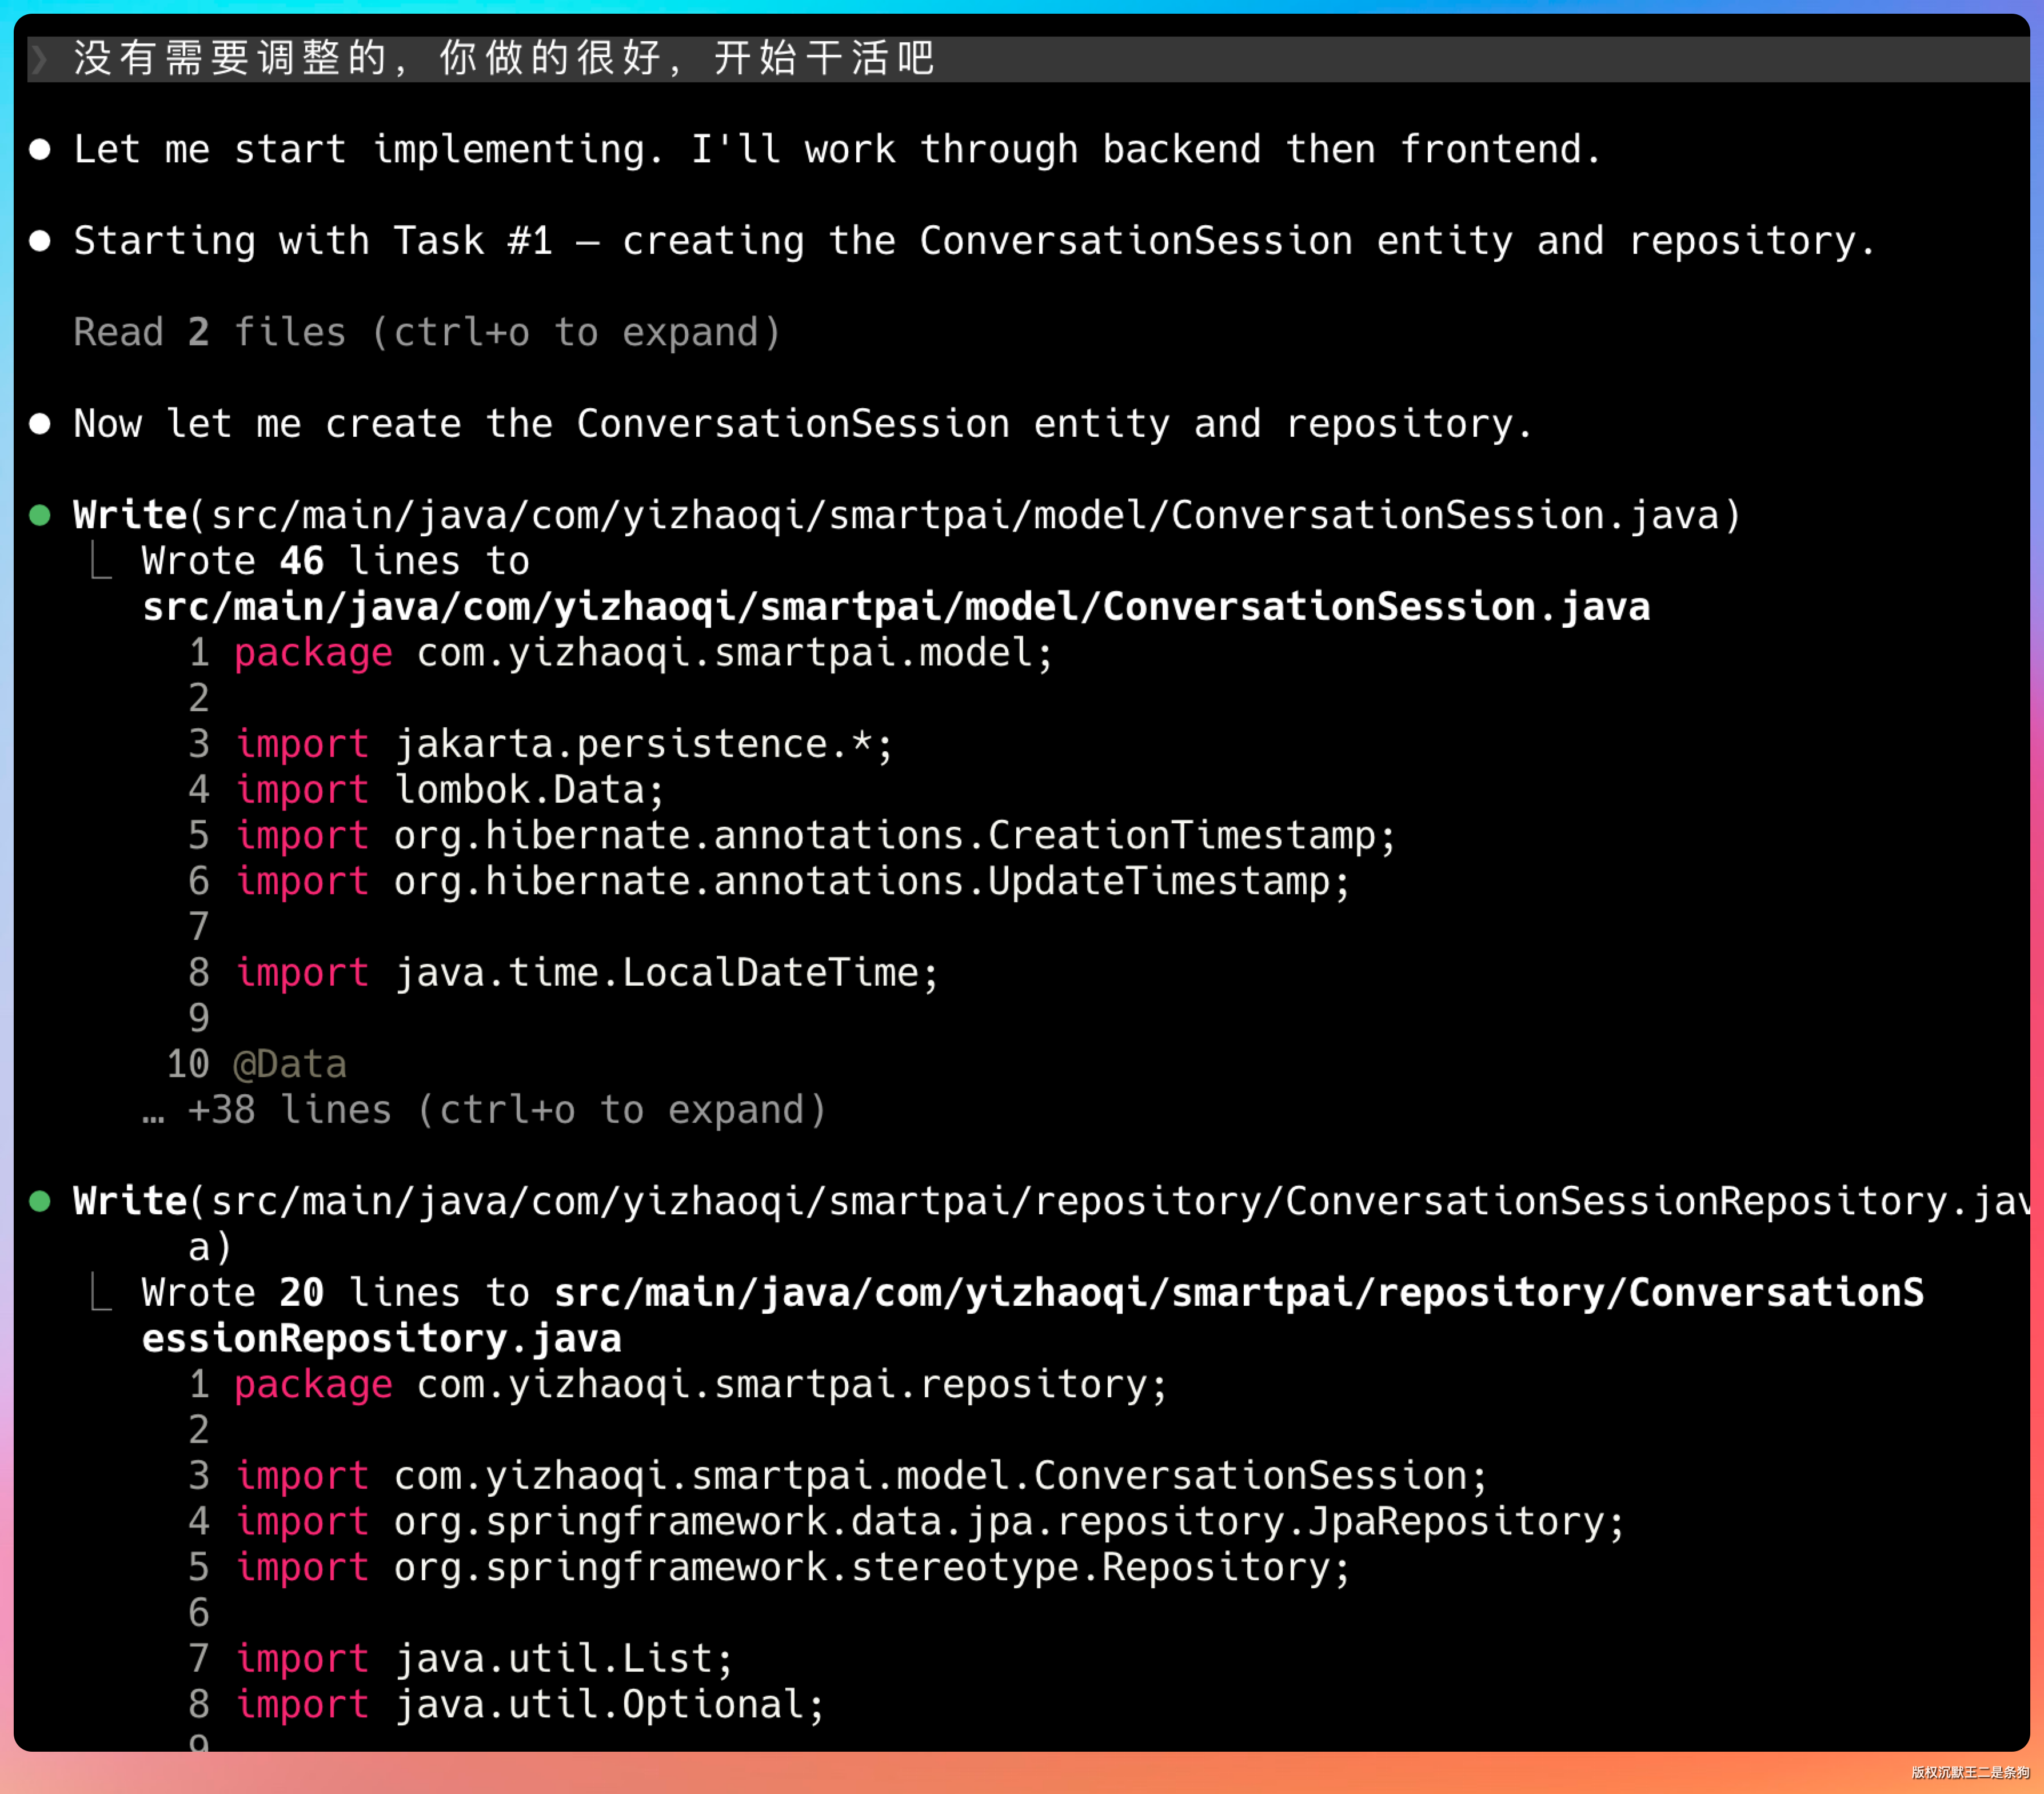This screenshot has height=1794, width=2044.
Task: Expand the "+38 lines" collapsed section
Action: (x=506, y=1110)
